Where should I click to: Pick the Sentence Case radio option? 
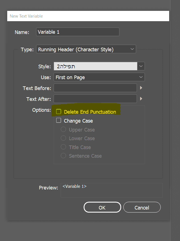tap(63, 156)
